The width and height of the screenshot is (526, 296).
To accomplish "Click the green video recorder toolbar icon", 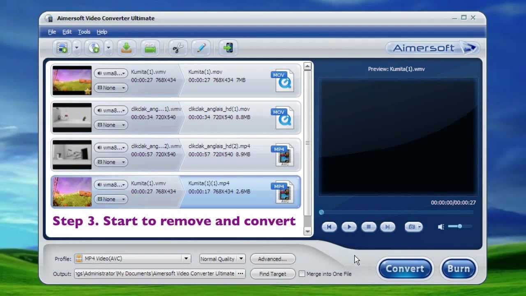I will point(150,48).
